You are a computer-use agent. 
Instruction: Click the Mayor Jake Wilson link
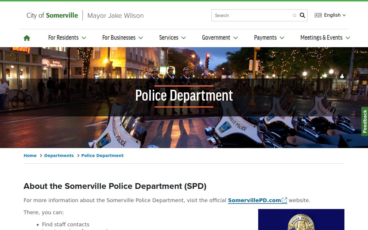(x=115, y=16)
